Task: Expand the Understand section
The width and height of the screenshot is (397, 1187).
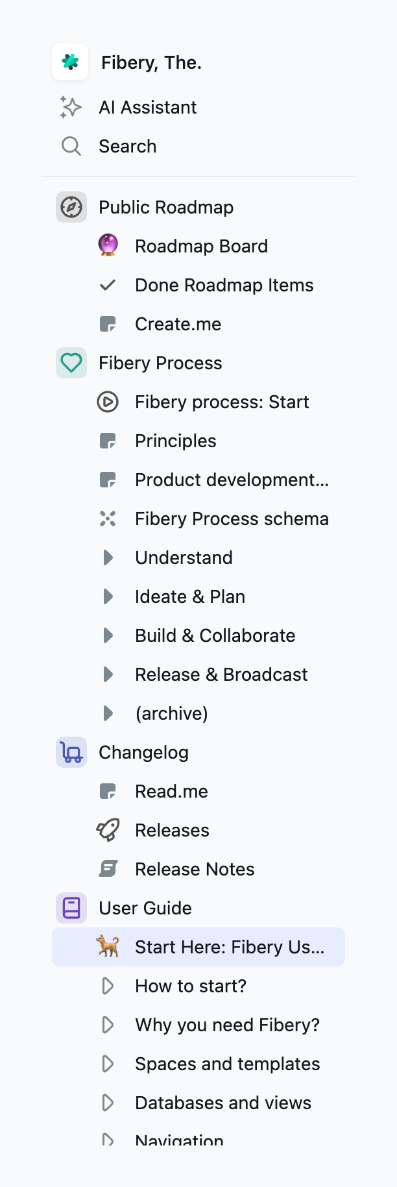Action: click(x=108, y=557)
